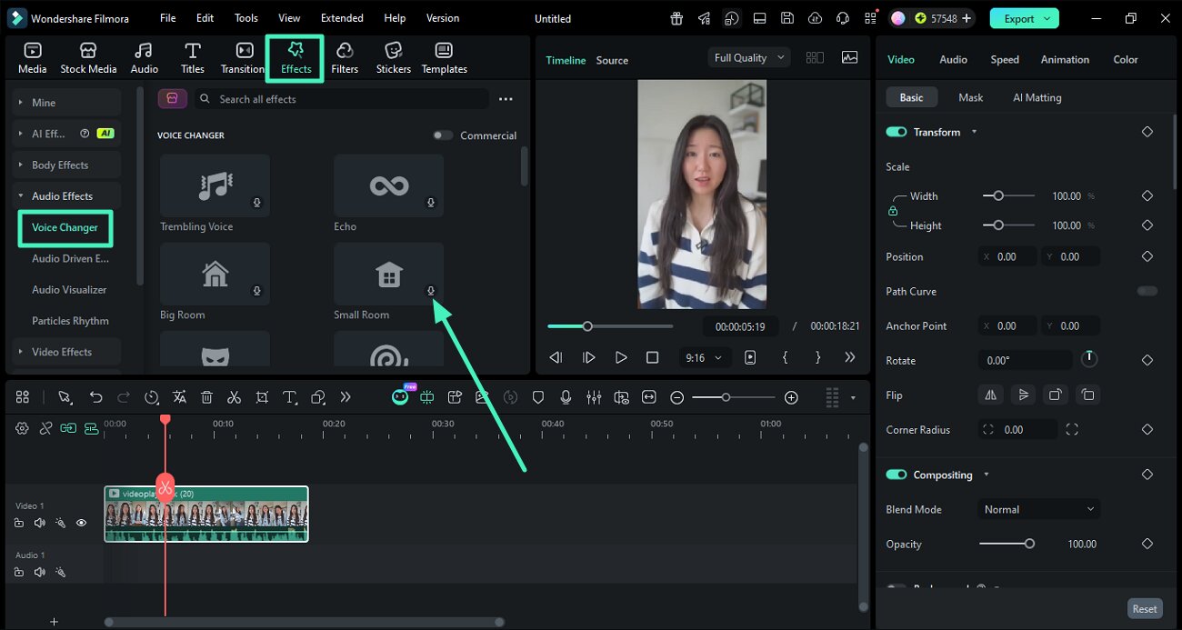Collapse the Transform section arrow
This screenshot has height=630, width=1182.
coord(974,132)
